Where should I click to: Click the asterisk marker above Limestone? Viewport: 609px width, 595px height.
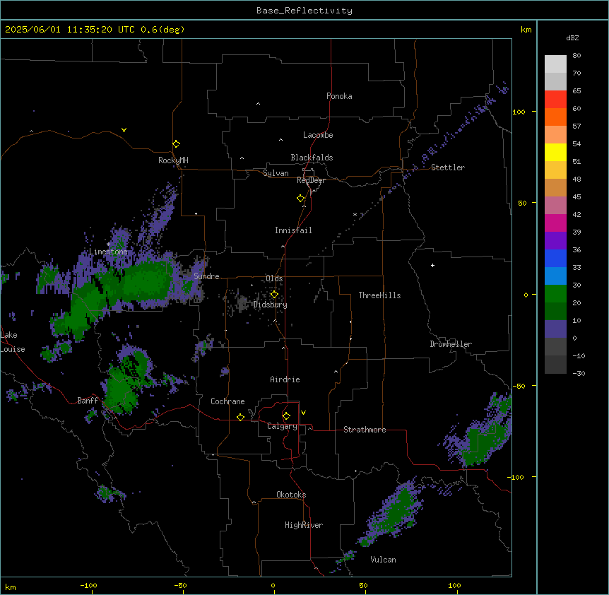click(109, 244)
